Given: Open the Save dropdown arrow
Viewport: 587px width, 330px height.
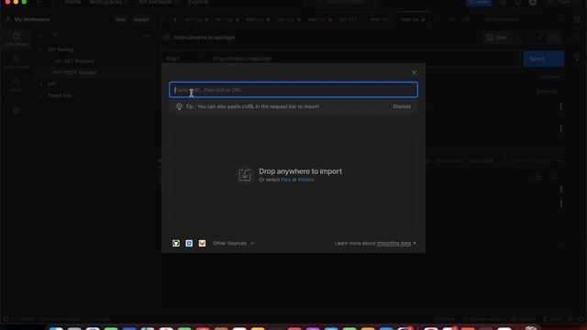Looking at the screenshot, I should tap(517, 38).
